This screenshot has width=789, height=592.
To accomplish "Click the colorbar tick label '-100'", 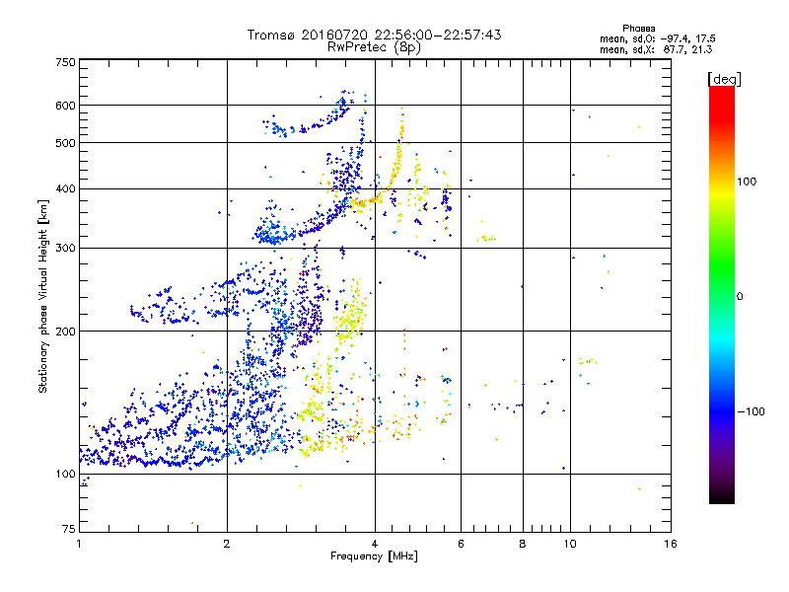I will click(752, 411).
